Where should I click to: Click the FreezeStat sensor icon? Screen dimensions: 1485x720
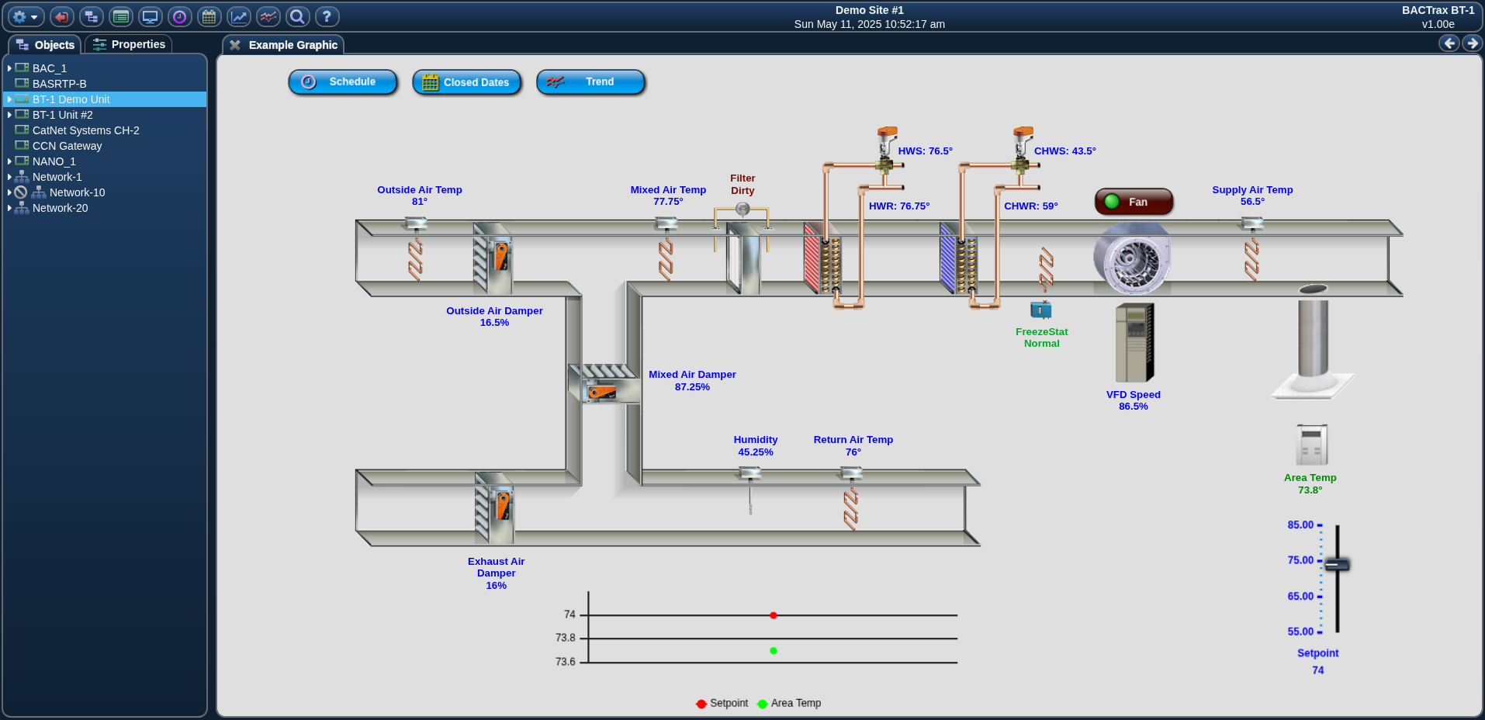(1041, 310)
